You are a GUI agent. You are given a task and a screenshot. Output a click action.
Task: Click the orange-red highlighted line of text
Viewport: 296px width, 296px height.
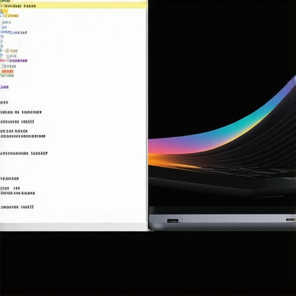[x=8, y=72]
